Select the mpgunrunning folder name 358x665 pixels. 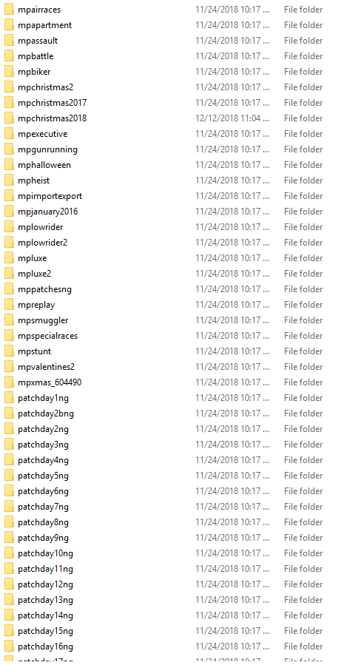pos(47,149)
